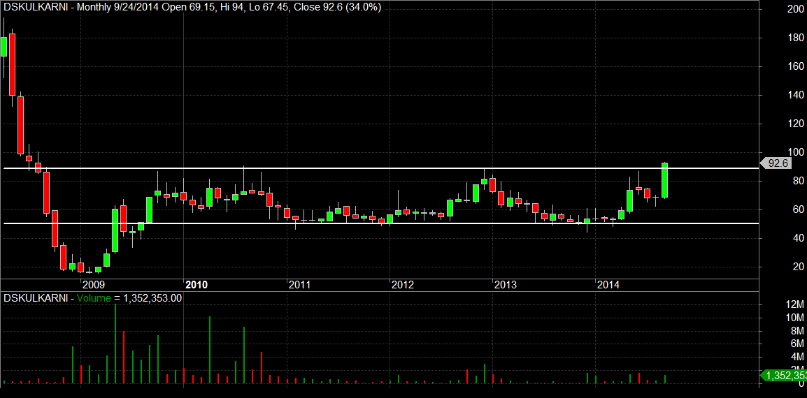Click the Volume label in lower pane

pyautogui.click(x=94, y=298)
